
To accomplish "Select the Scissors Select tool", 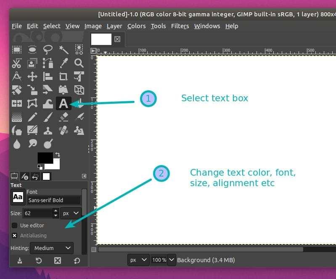I will (x=17, y=63).
